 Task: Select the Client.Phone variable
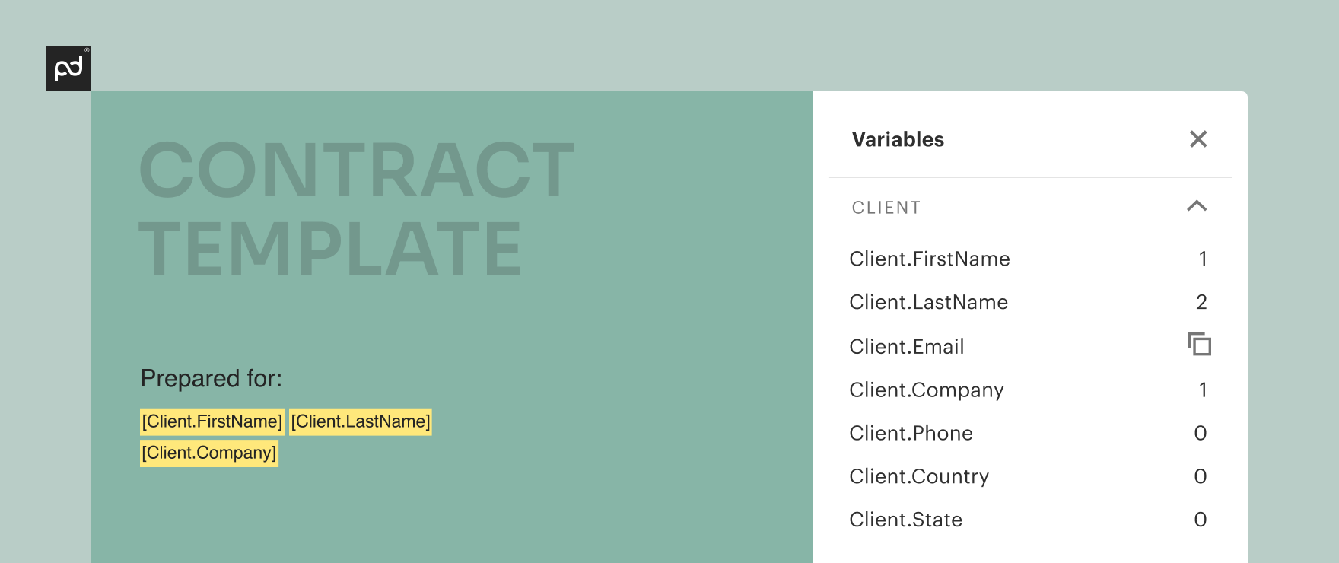tap(1029, 433)
